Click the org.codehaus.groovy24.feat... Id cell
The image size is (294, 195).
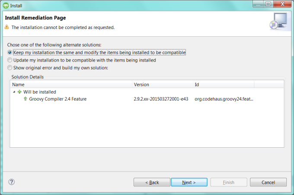tap(224, 99)
